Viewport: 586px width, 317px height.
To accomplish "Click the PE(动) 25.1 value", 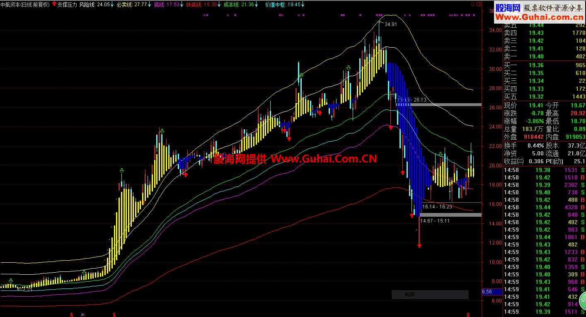I will point(579,161).
